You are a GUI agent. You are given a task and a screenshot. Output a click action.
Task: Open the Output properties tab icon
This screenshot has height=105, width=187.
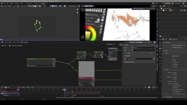(x=160, y=46)
